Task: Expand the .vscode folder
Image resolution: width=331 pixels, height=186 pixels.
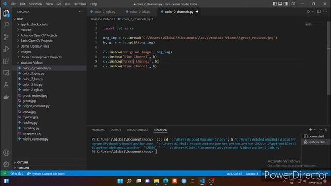Action: (x=50, y=30)
